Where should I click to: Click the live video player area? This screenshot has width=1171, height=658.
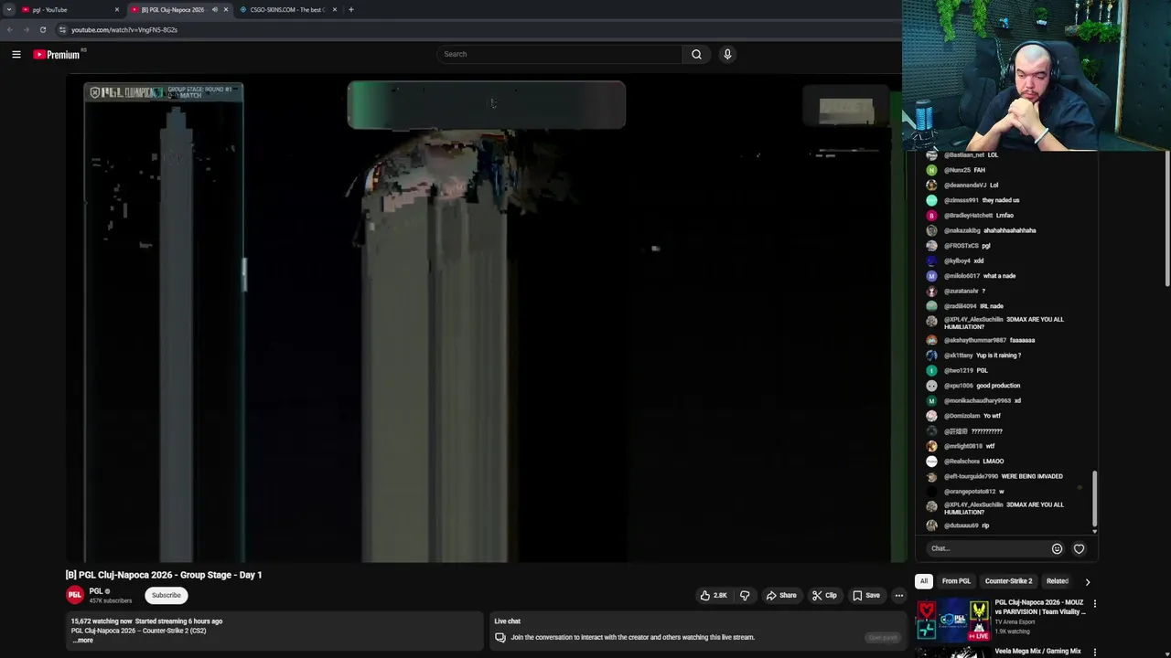pos(485,320)
